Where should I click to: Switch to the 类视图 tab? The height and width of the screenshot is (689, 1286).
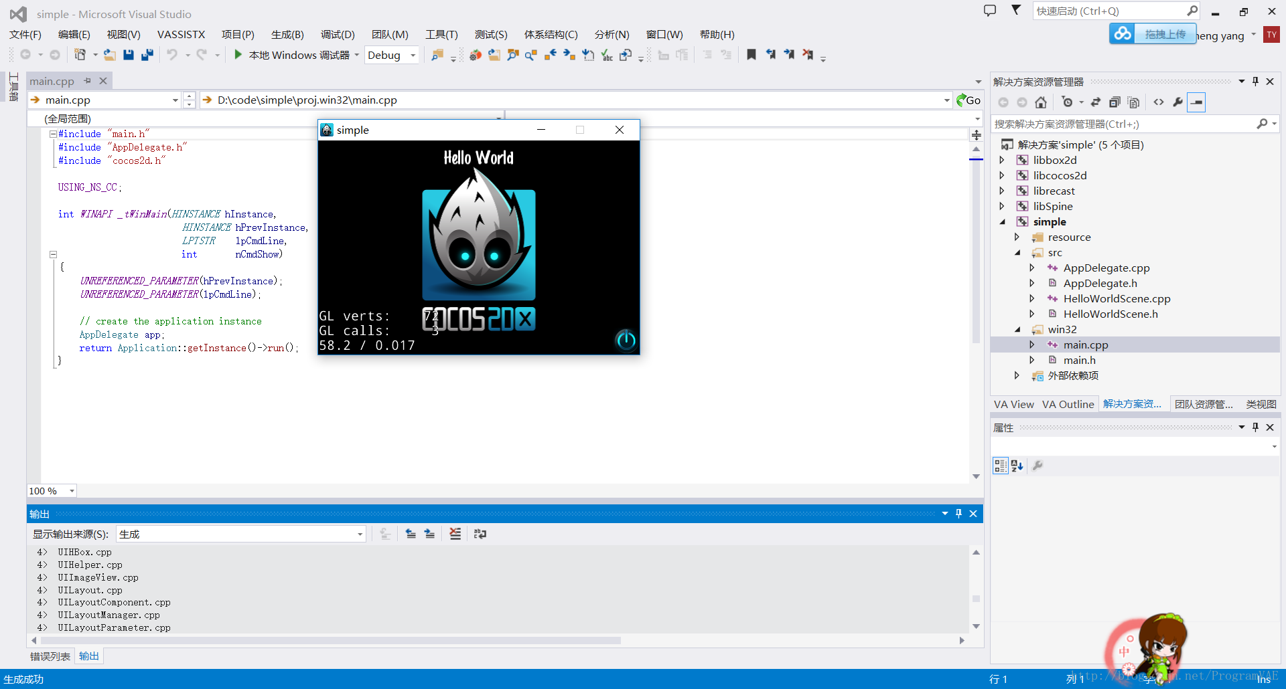tap(1261, 404)
